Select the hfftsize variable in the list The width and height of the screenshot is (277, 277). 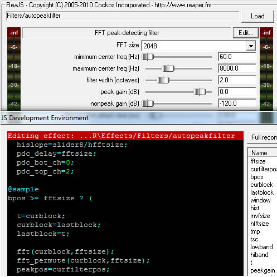(260, 224)
